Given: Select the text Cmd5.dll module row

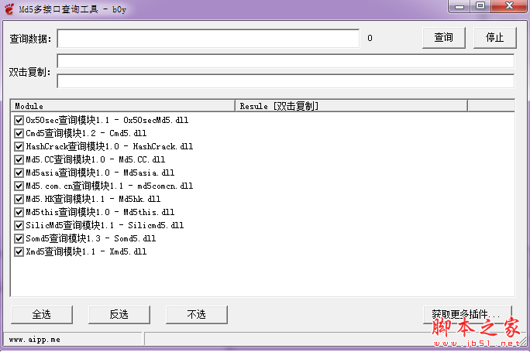Looking at the screenshot, I should coord(86,133).
